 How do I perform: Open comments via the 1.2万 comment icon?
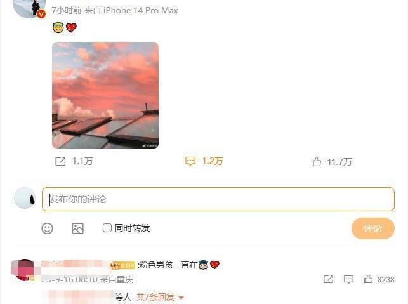coord(190,161)
